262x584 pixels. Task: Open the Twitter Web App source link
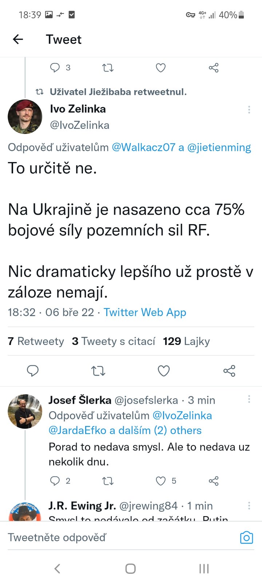pos(145,312)
